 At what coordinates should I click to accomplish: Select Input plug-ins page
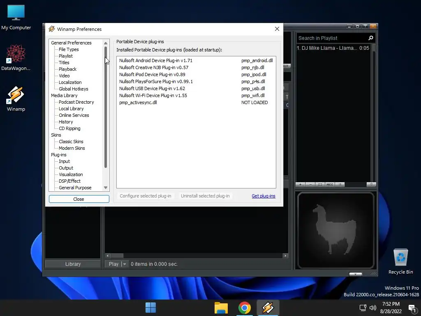65,161
